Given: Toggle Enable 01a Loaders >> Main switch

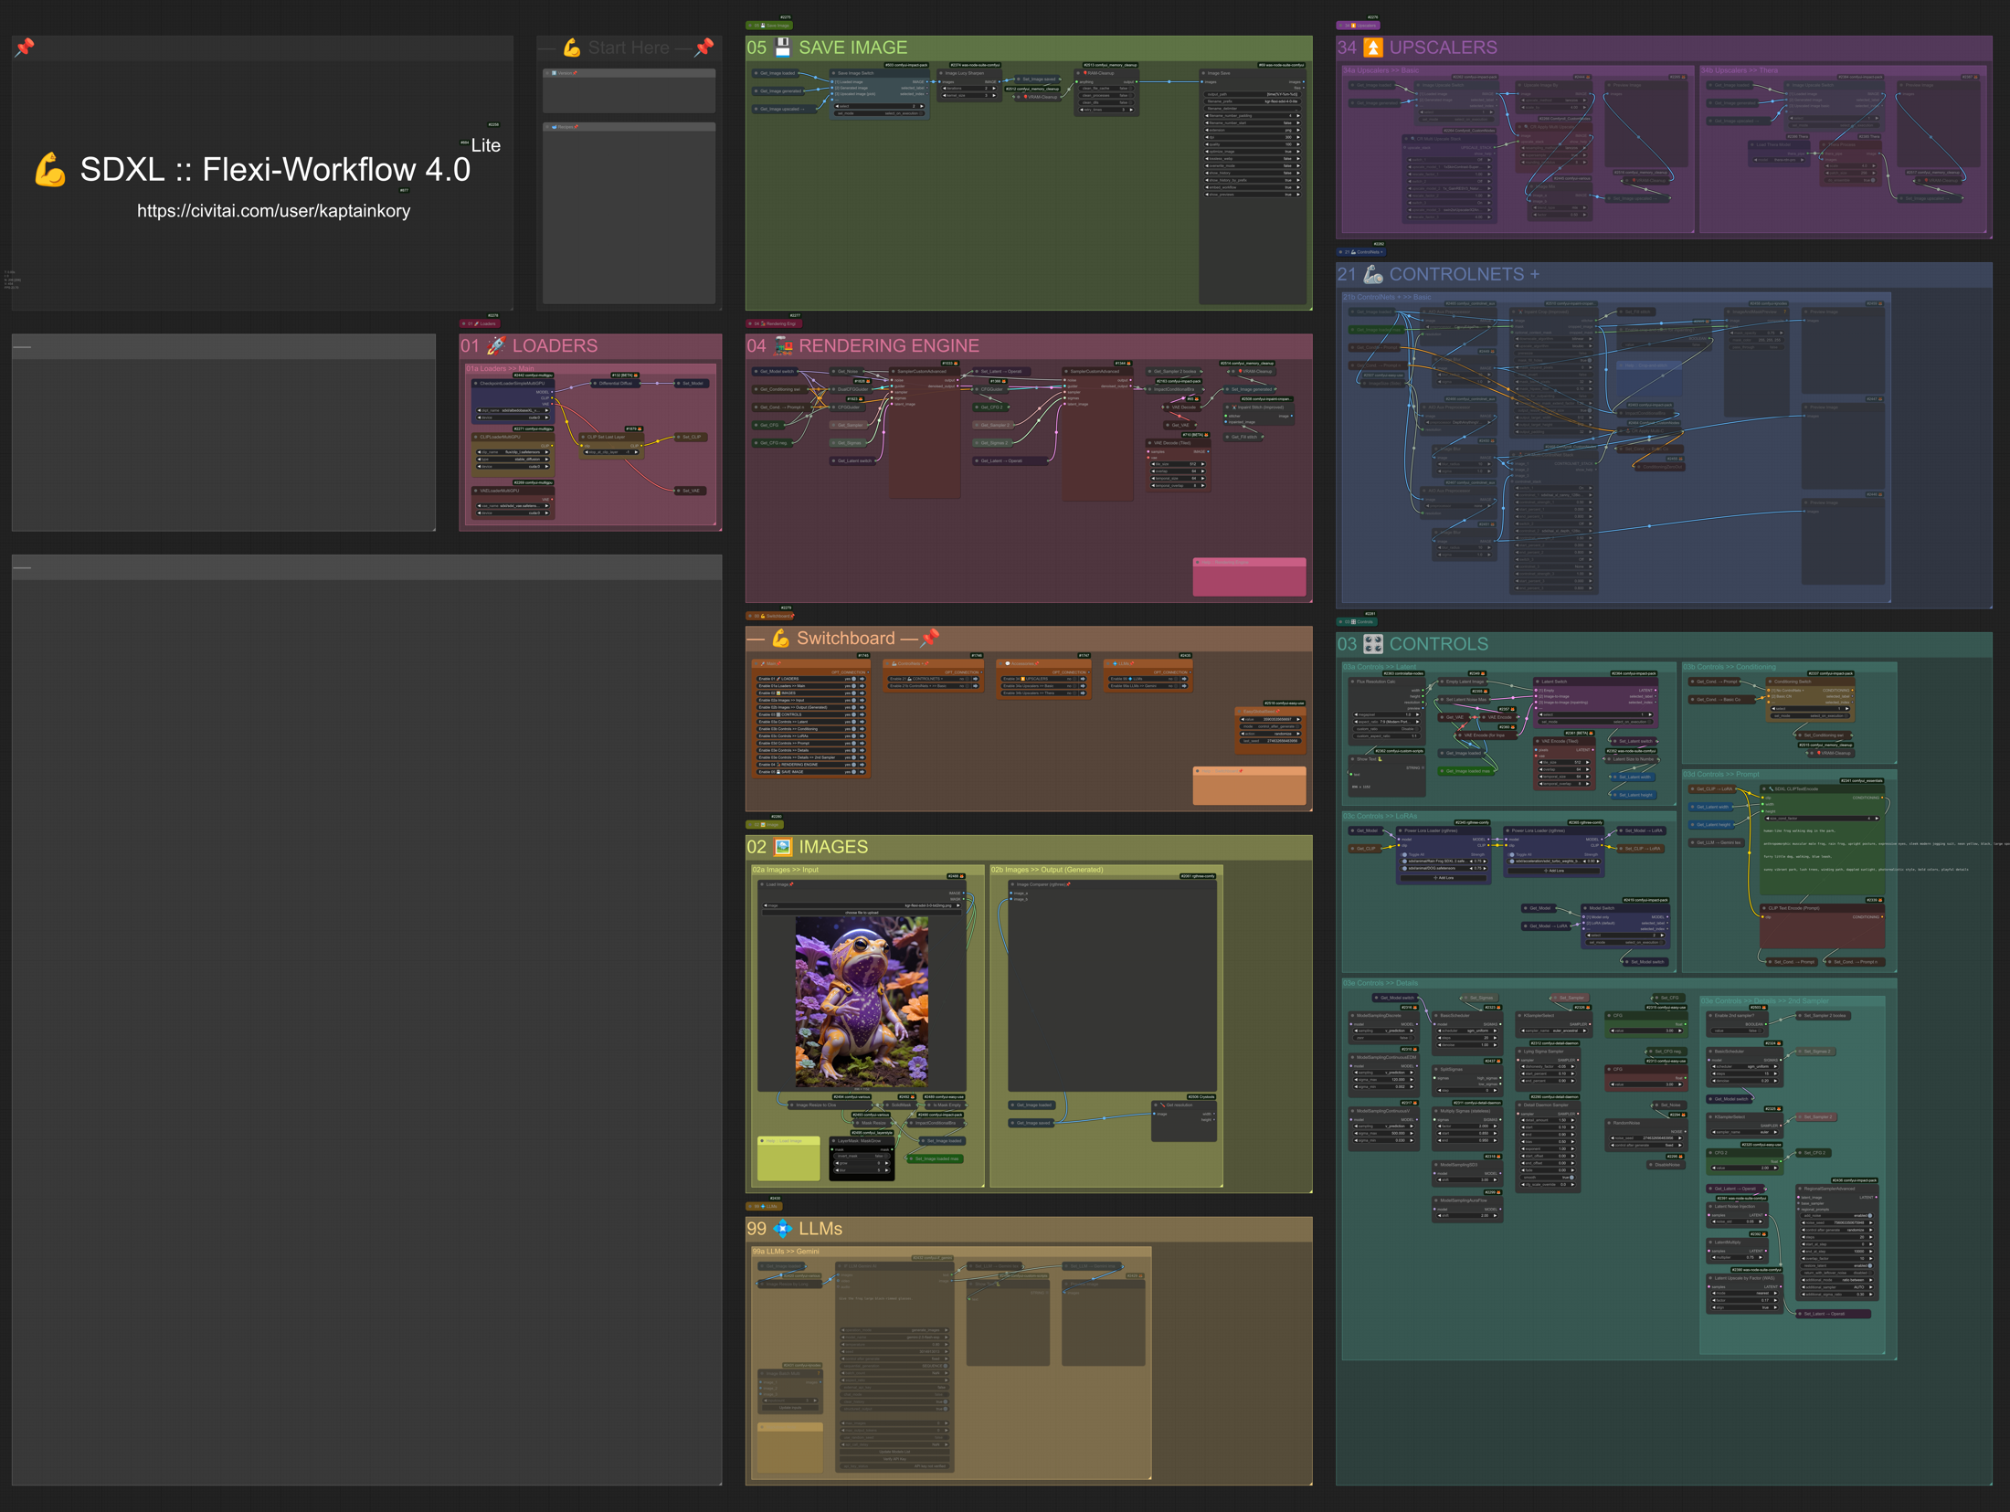Looking at the screenshot, I should point(853,686).
